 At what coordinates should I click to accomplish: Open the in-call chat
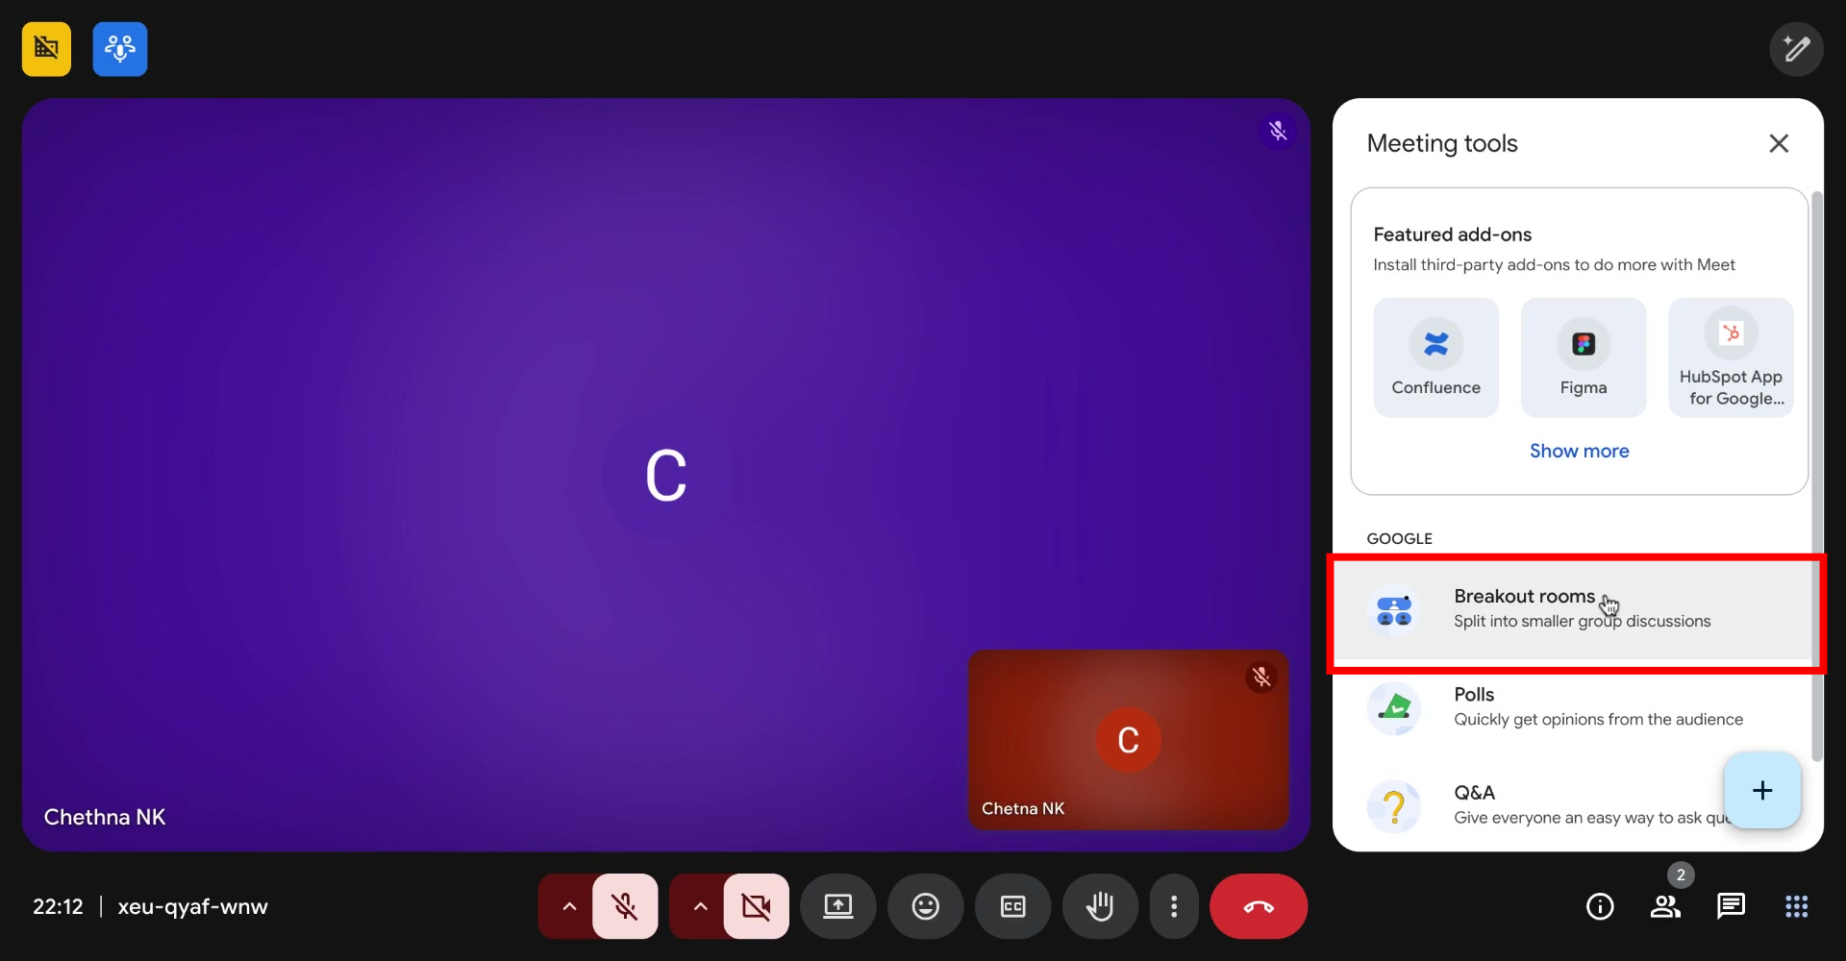[x=1730, y=906]
